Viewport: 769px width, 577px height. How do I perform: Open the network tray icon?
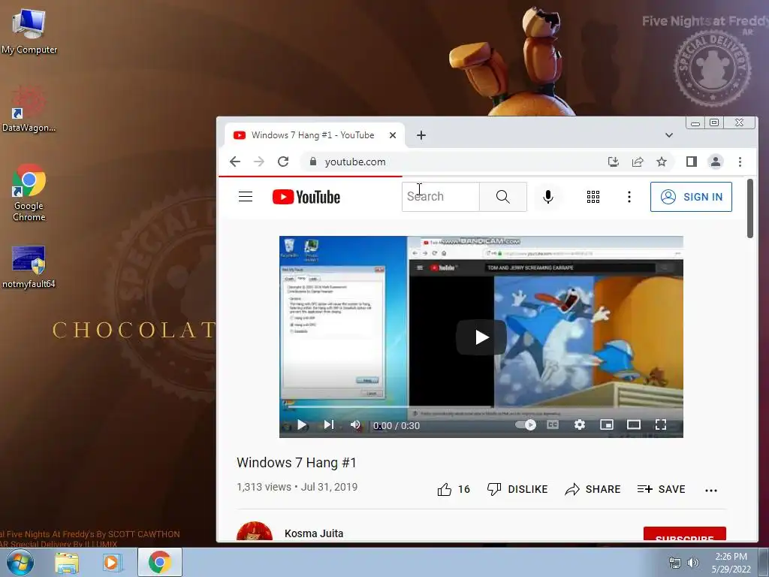pos(675,563)
